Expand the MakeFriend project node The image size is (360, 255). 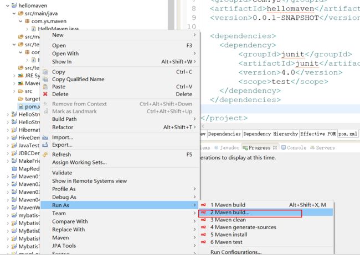point(8,161)
